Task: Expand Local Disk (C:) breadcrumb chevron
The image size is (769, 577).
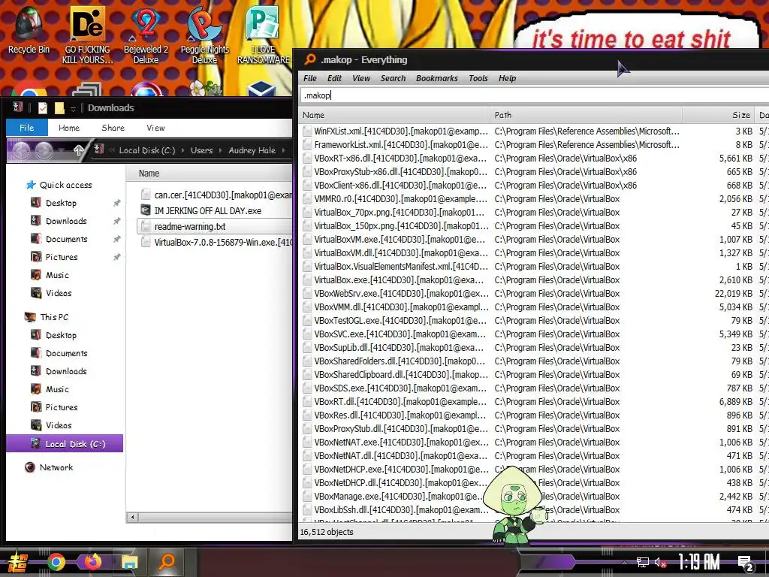Action: pos(183,150)
